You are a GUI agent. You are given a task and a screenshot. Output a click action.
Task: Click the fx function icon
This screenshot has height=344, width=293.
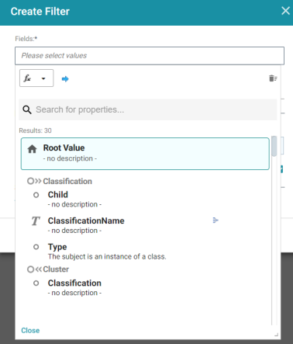[x=27, y=78]
